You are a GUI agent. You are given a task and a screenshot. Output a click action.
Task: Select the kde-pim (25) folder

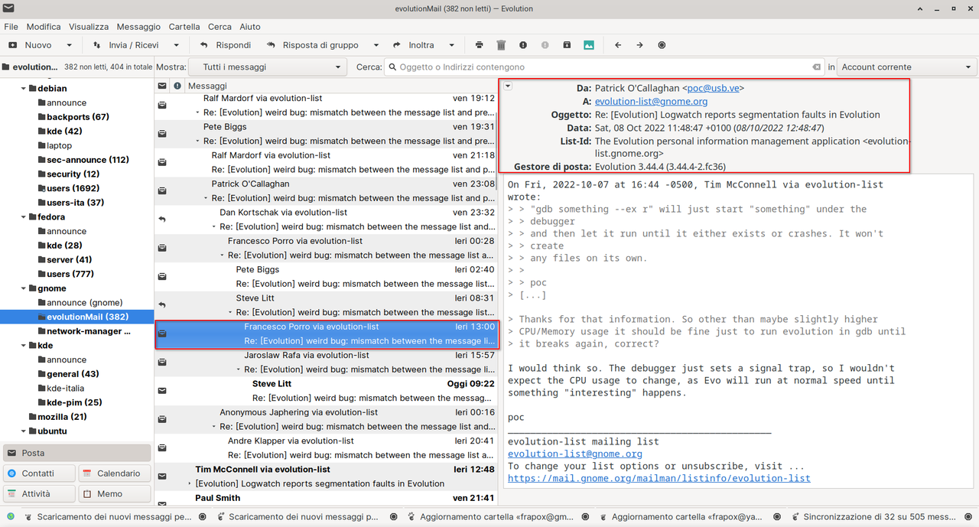click(x=74, y=402)
